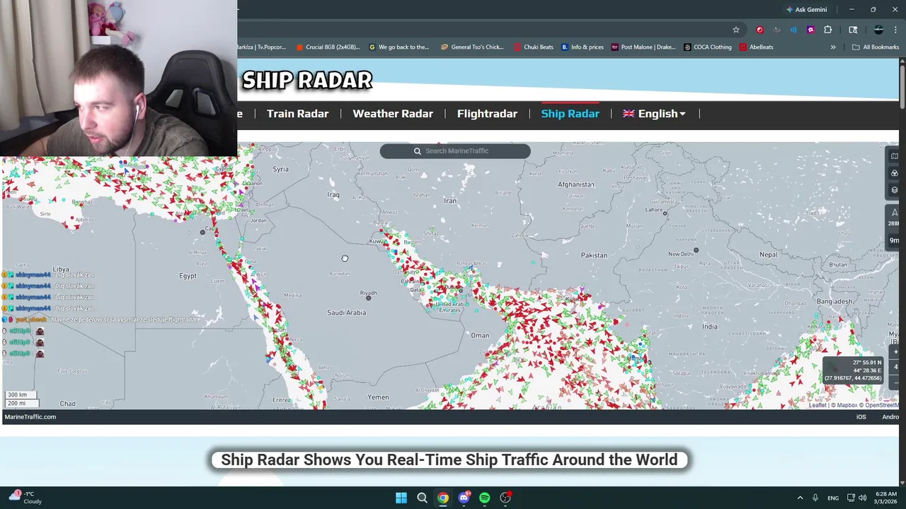The image size is (906, 509).
Task: Open the AbeBeats bookmark
Action: pyautogui.click(x=756, y=47)
